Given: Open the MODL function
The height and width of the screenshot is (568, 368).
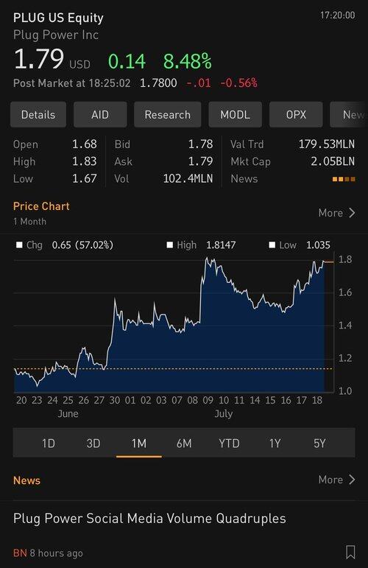Looking at the screenshot, I should point(236,114).
